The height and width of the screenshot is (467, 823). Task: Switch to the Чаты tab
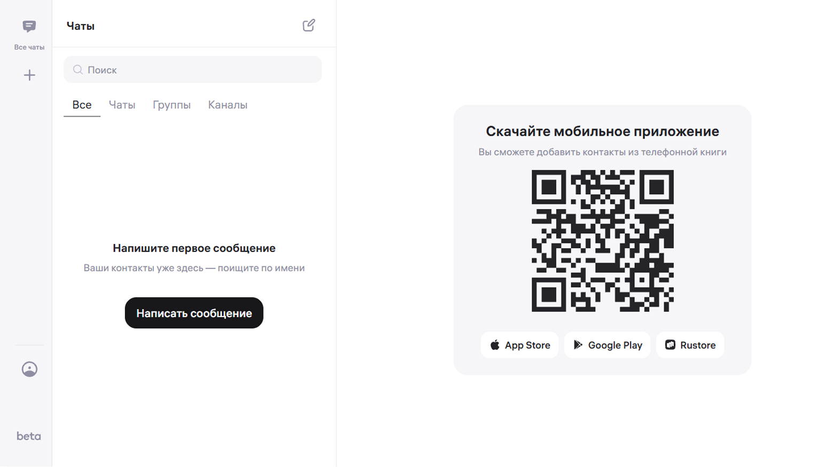(122, 105)
